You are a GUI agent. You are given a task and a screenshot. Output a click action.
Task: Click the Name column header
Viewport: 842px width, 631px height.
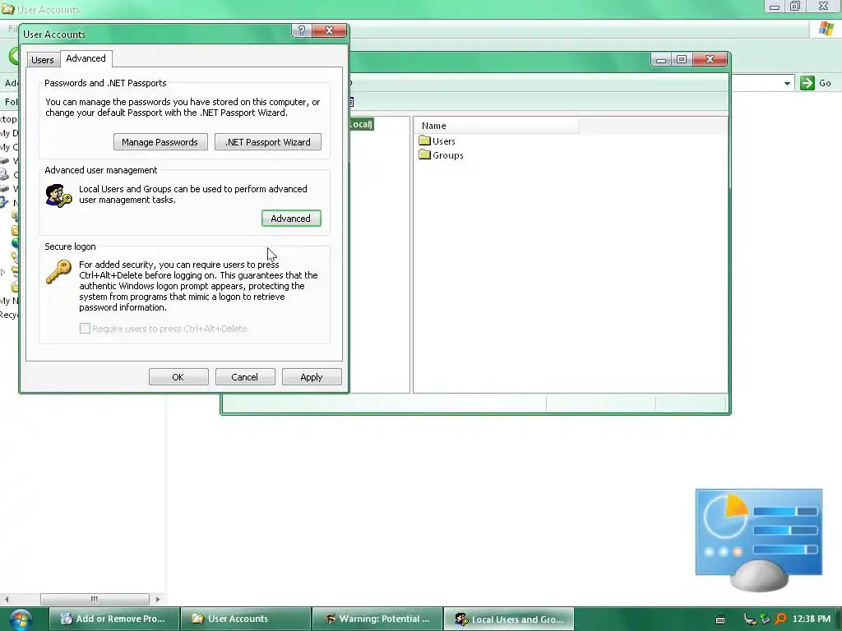tap(496, 126)
